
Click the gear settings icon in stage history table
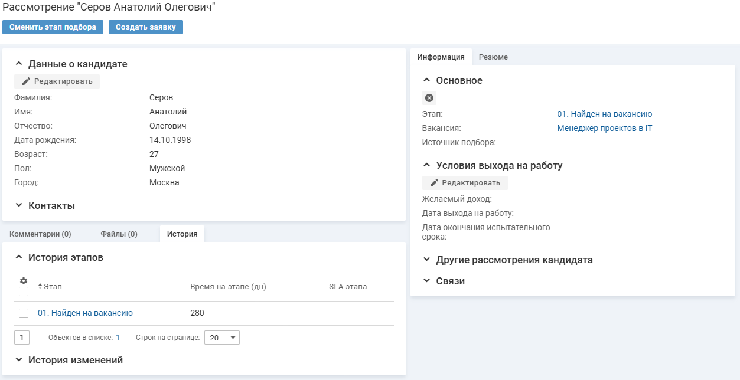click(x=24, y=281)
